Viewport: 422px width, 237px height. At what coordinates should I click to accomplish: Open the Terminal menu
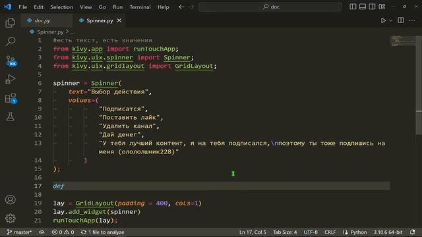point(140,7)
